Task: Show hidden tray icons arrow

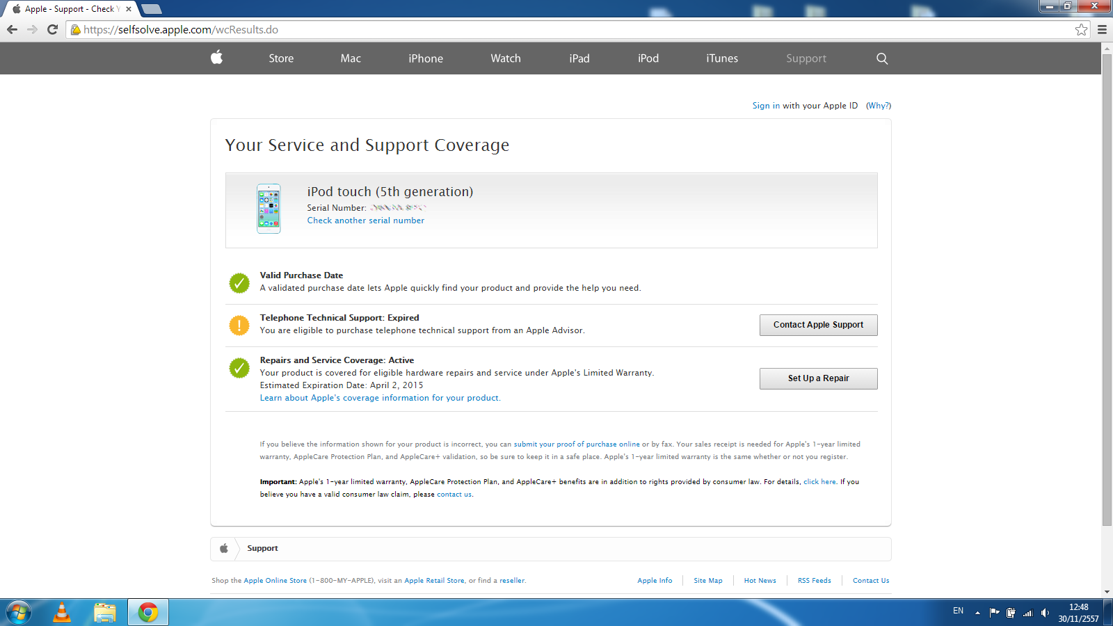Action: click(x=977, y=613)
